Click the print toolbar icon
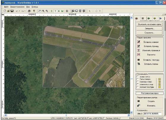Viewport: 166px width, 120px height. click(x=29, y=11)
